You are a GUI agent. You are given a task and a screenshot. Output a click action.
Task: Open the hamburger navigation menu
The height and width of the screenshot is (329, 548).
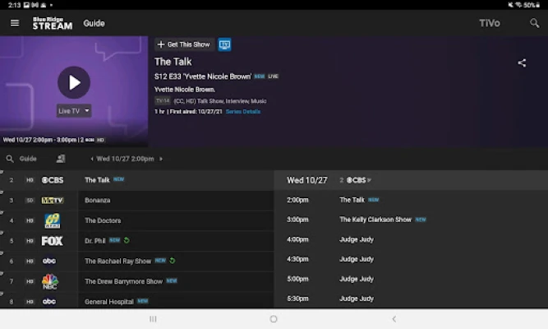(x=15, y=23)
